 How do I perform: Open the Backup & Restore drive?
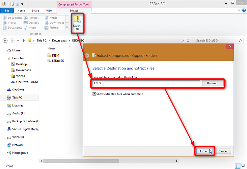point(23,121)
